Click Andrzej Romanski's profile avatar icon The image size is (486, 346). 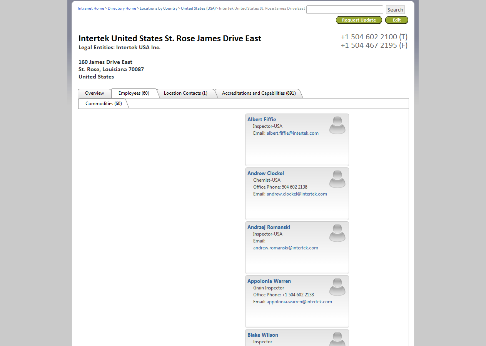point(337,233)
